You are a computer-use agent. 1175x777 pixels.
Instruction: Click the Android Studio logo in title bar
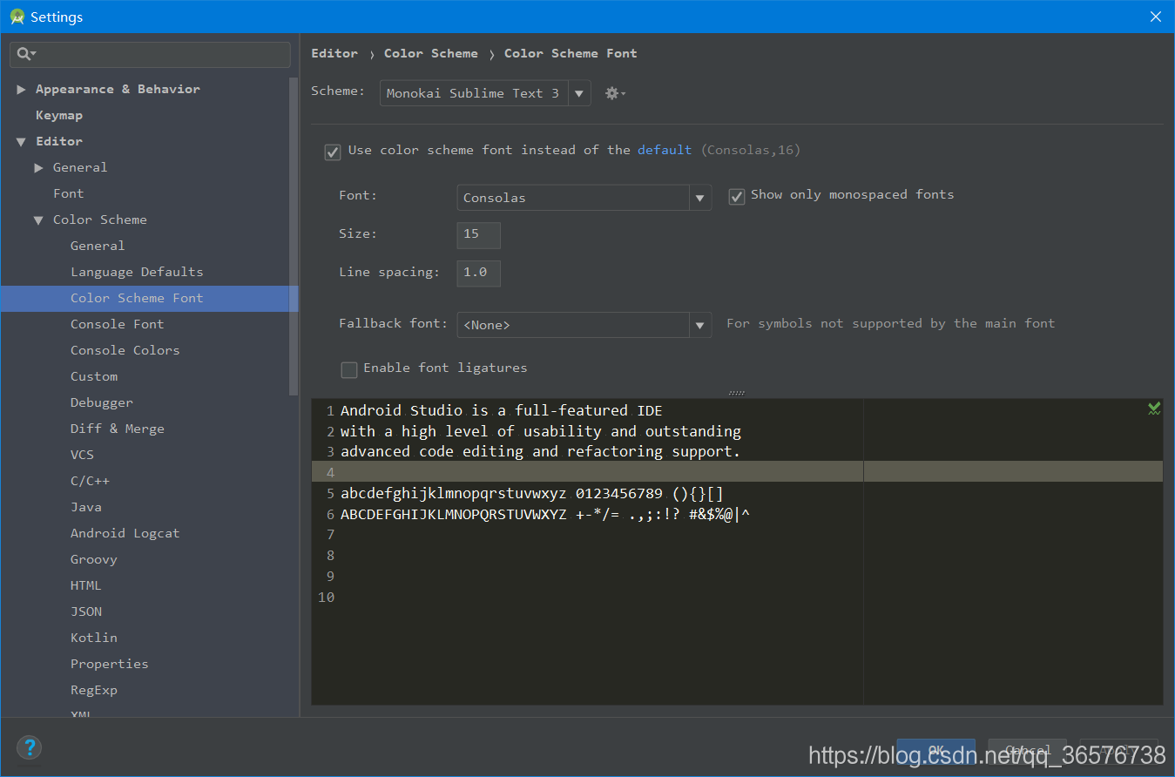(17, 17)
